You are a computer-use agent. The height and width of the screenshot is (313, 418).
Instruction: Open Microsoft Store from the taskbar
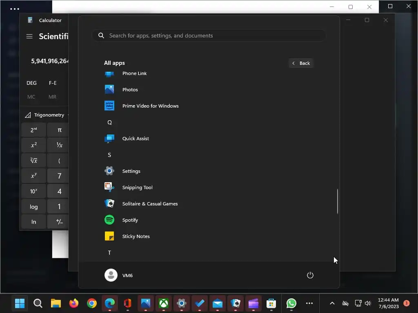click(x=271, y=303)
